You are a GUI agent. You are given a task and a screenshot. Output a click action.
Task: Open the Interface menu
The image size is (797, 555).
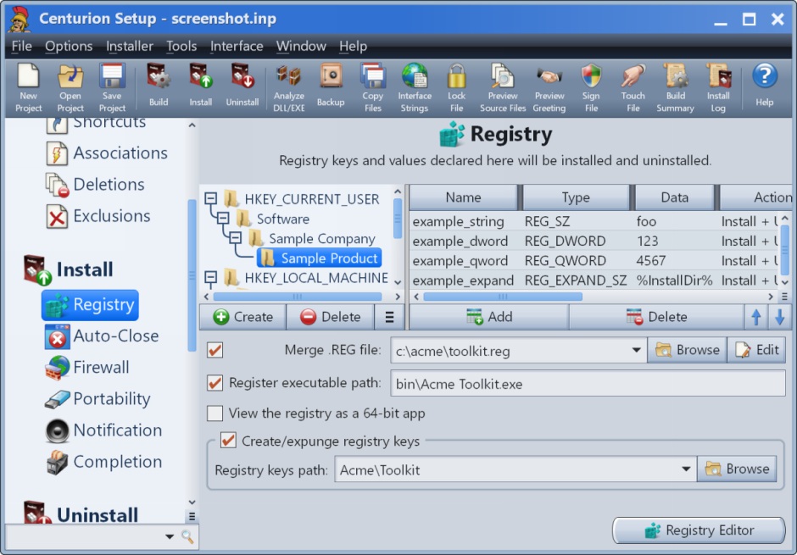pos(237,46)
